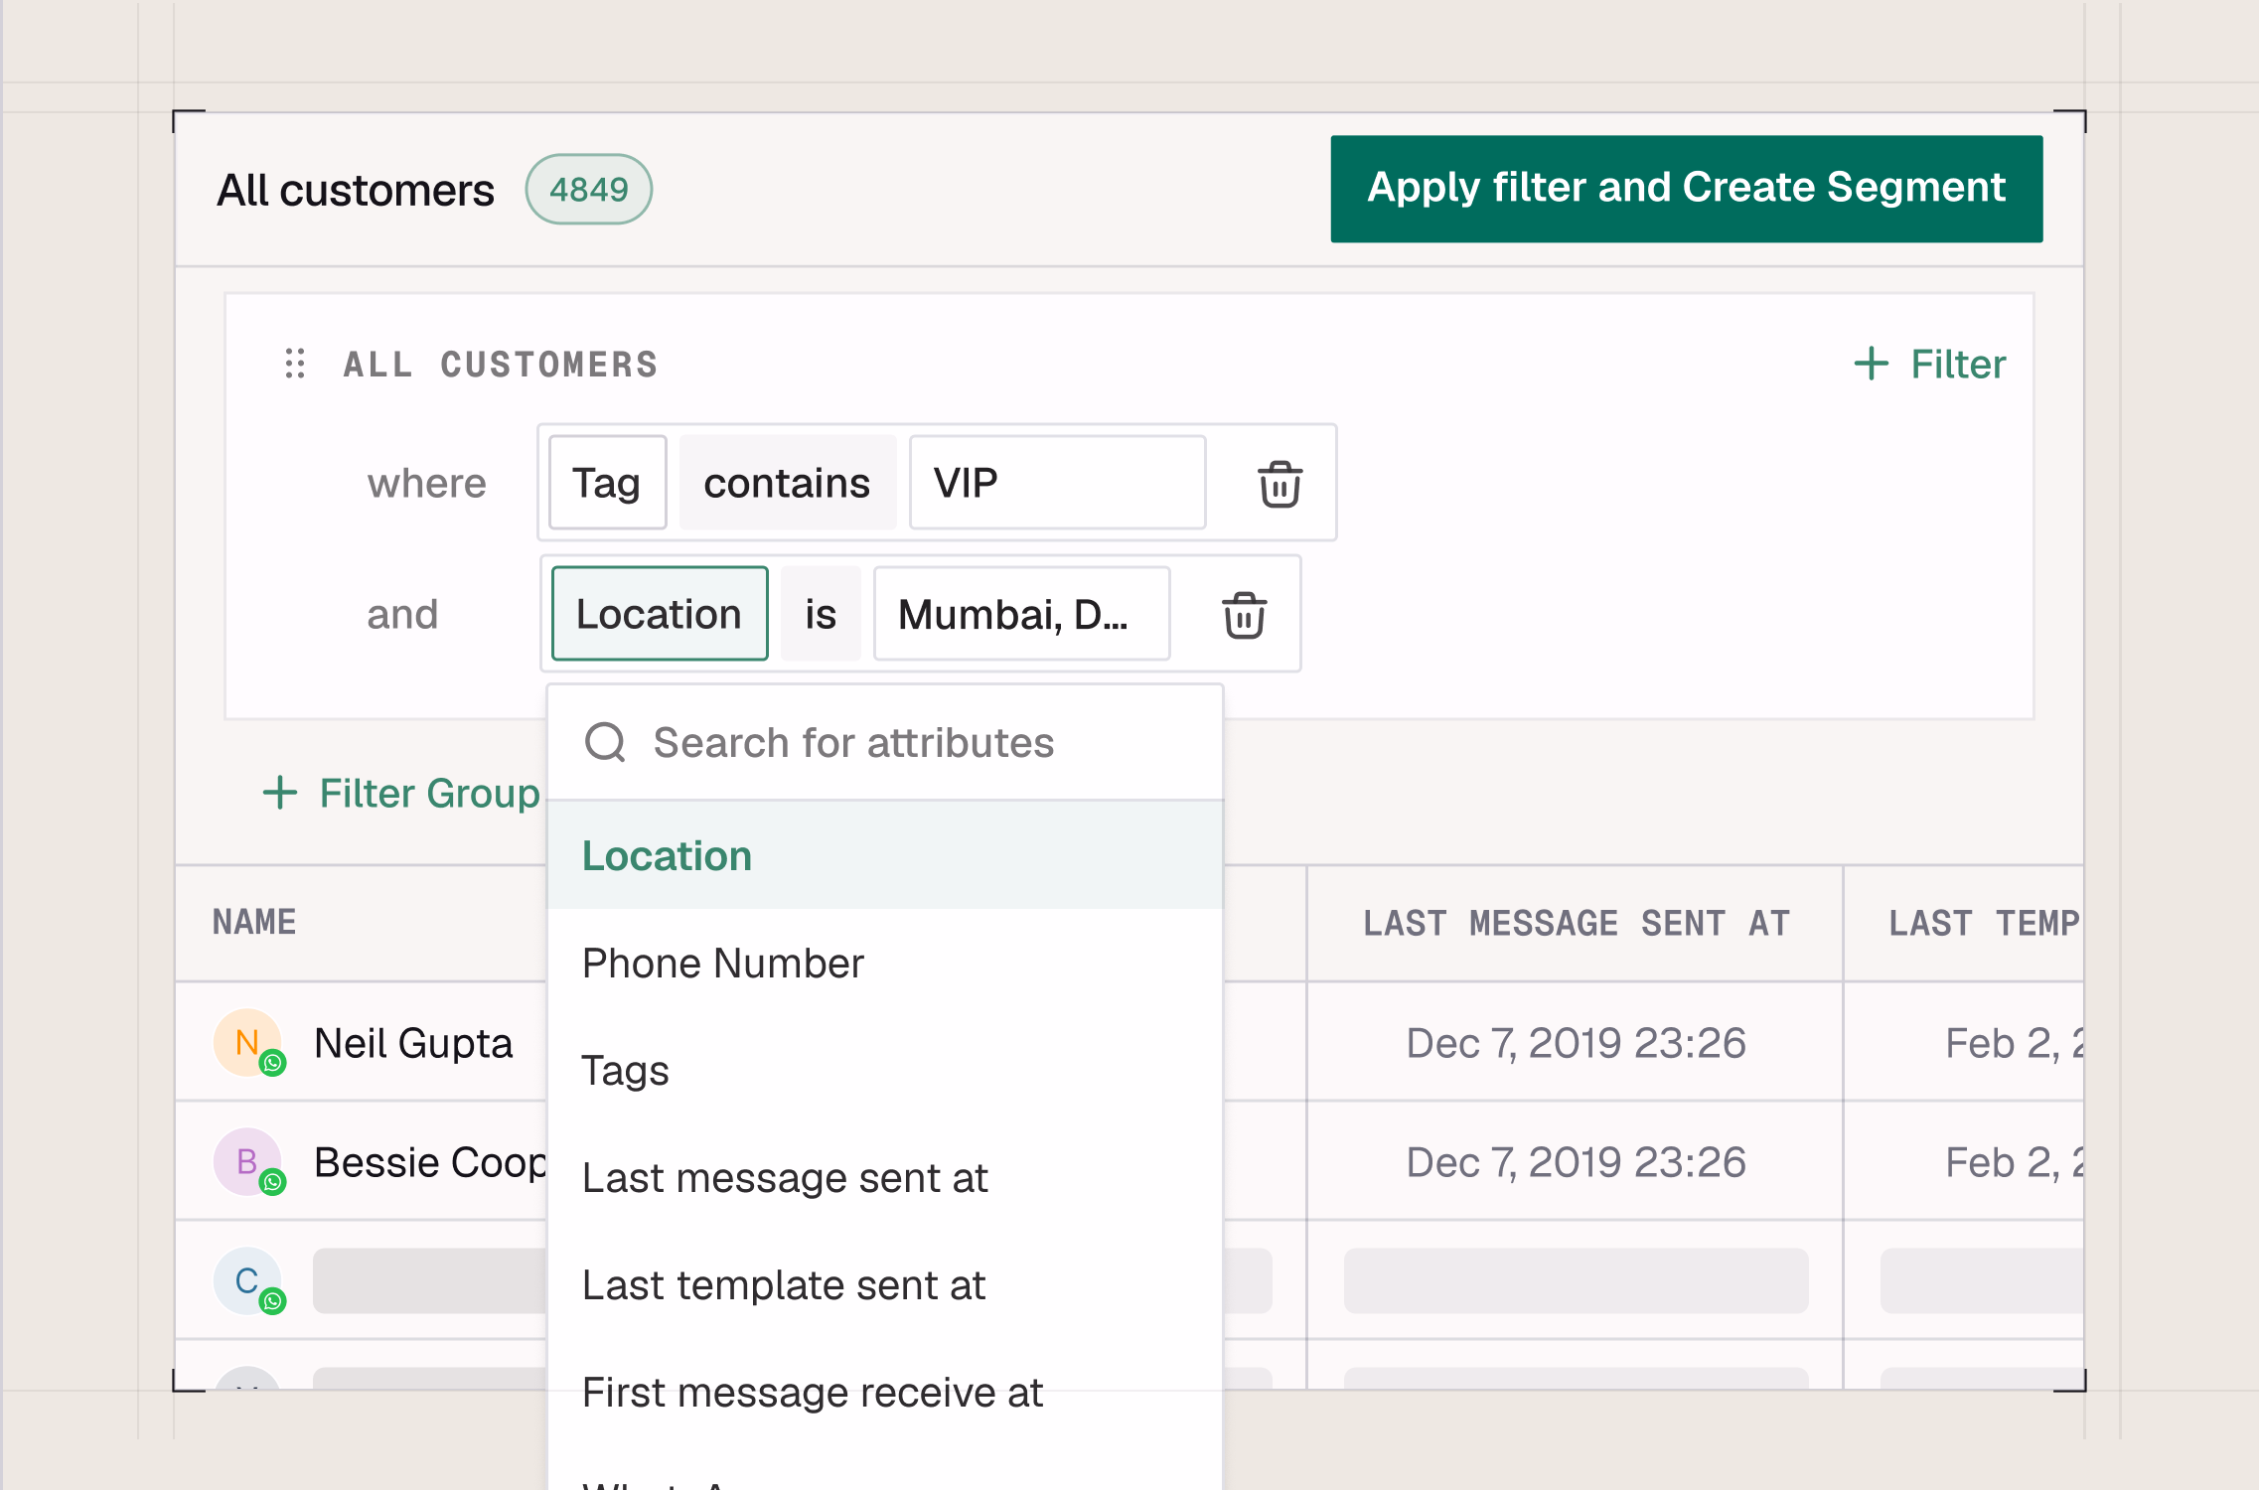Image resolution: width=2259 pixels, height=1490 pixels.
Task: Choose Tags in the attribute list
Action: point(626,1071)
